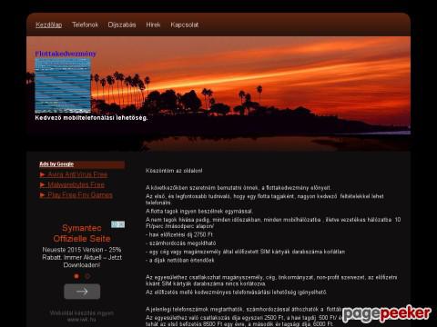Select the second dark ad carousel dot

[87, 276]
